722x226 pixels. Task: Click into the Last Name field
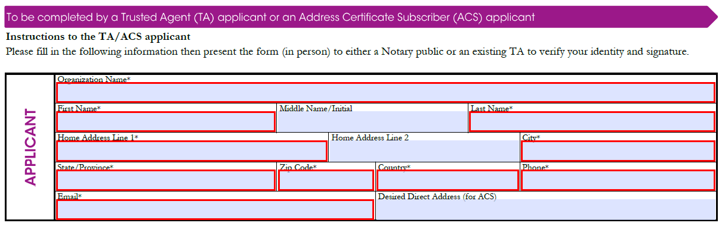[592, 122]
